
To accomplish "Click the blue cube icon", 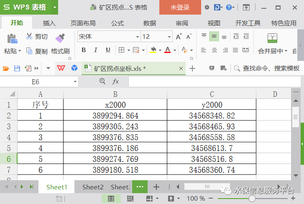I will 74,68.
